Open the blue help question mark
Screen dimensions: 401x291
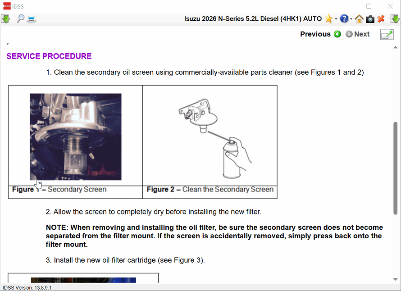pyautogui.click(x=344, y=19)
